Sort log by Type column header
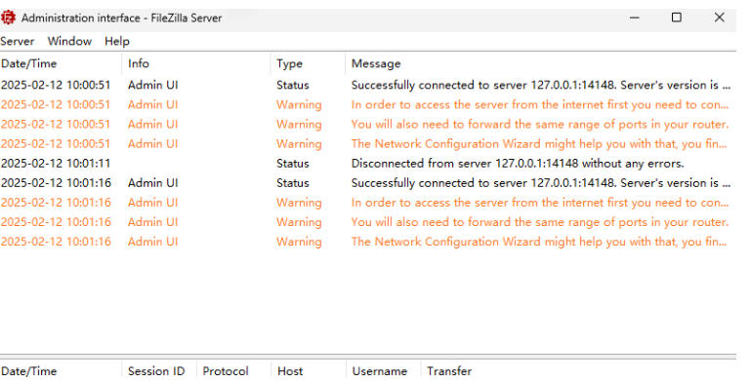This screenshot has width=750, height=380. click(308, 63)
